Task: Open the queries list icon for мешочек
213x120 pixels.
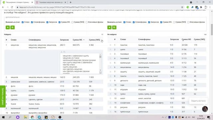Action: click(x=64, y=45)
